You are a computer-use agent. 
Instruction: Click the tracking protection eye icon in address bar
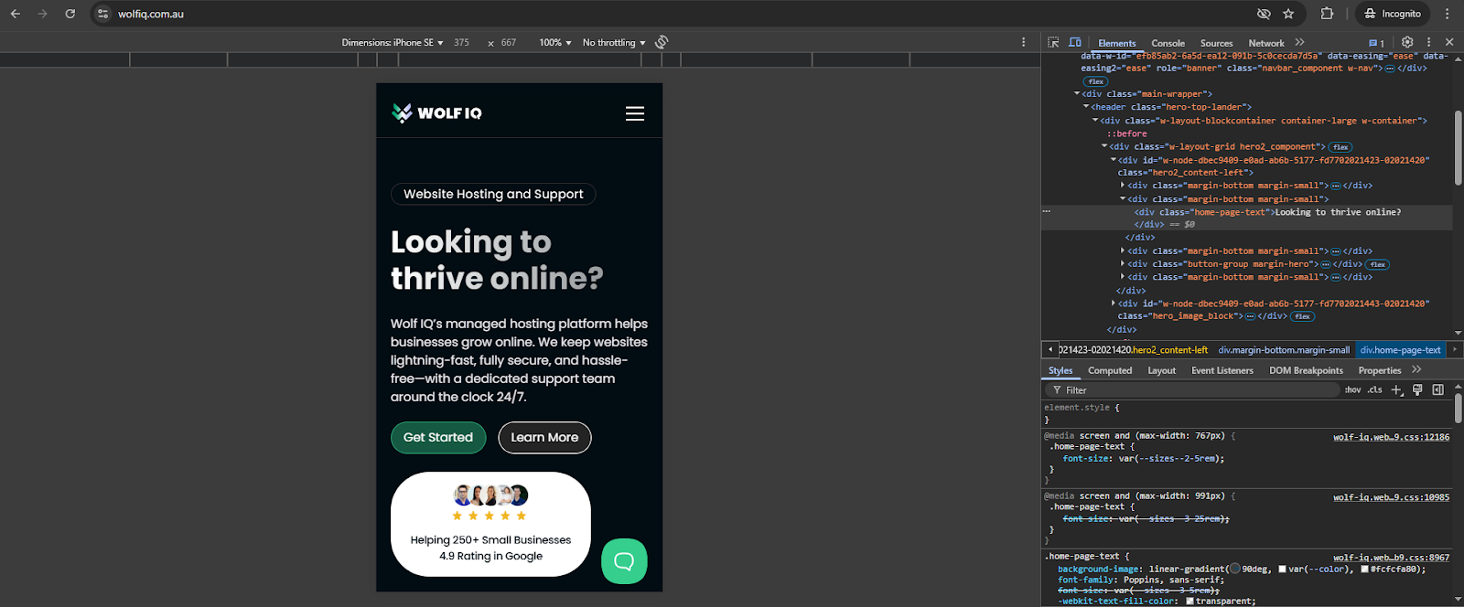point(1264,14)
